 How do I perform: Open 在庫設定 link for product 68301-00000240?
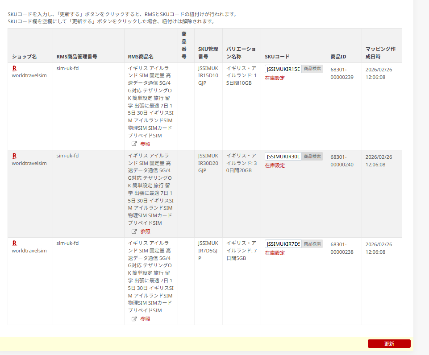click(x=275, y=165)
